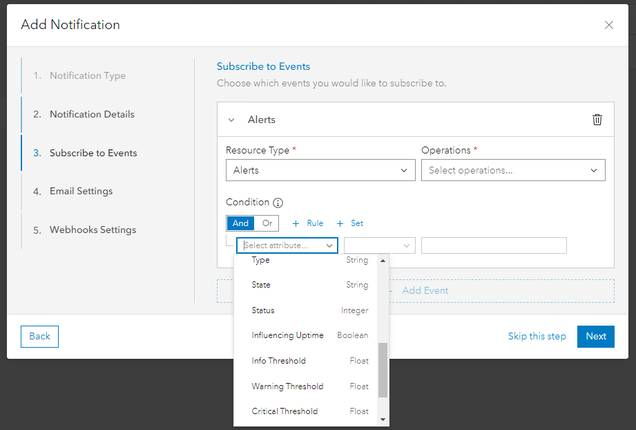Open the rule operator dropdown
Screen dimensions: 636x430
379,245
